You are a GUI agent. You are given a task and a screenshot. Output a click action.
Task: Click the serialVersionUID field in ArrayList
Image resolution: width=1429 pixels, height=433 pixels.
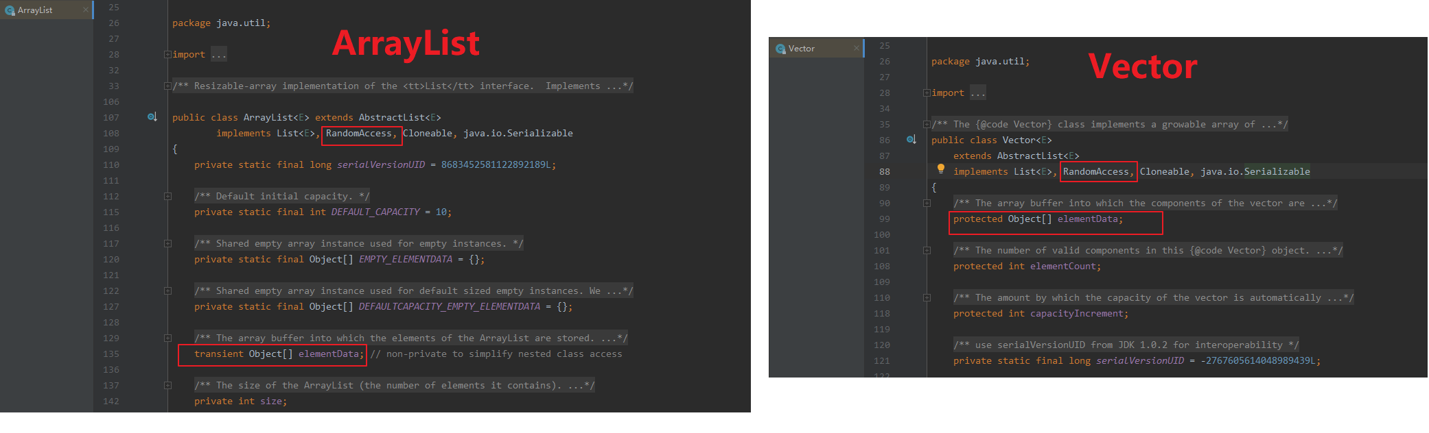381,164
